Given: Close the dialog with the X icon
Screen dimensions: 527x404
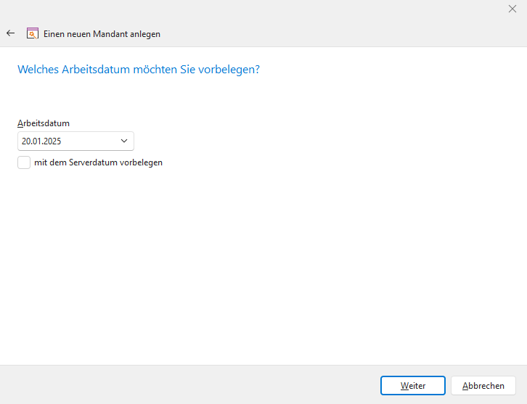Looking at the screenshot, I should (512, 9).
